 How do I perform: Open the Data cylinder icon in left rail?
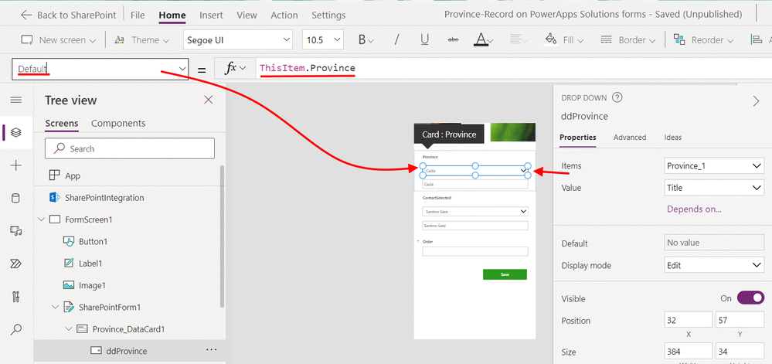click(x=15, y=199)
